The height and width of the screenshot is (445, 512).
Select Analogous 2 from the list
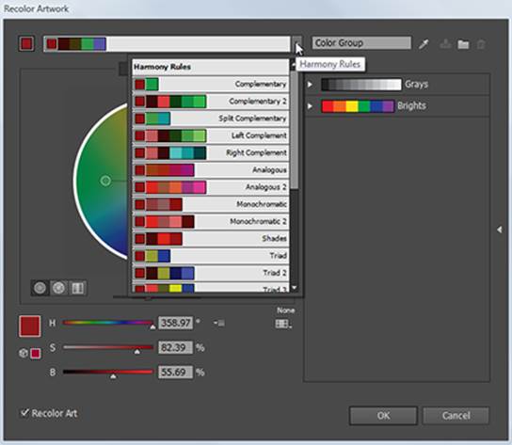tap(211, 187)
